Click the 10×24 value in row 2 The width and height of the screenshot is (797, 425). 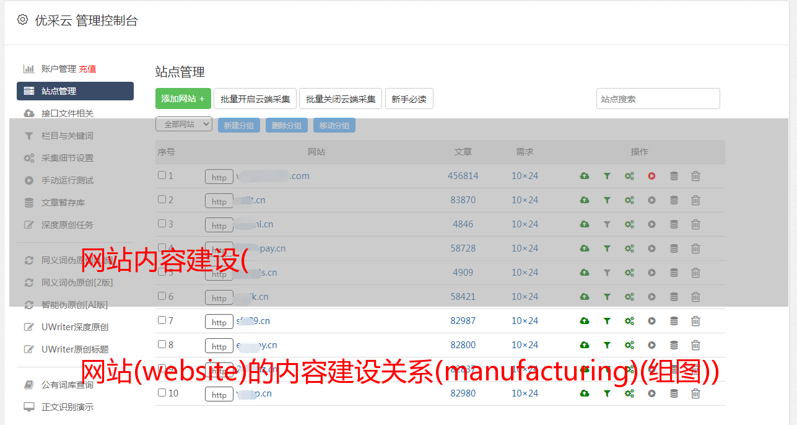[x=525, y=200]
